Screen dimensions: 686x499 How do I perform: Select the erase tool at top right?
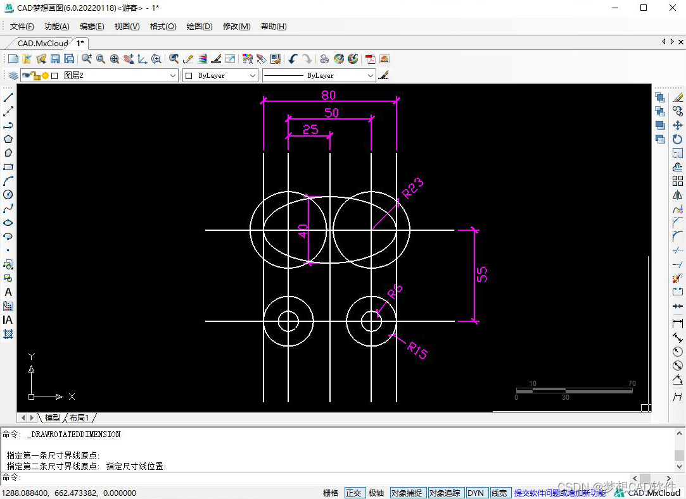click(x=677, y=97)
